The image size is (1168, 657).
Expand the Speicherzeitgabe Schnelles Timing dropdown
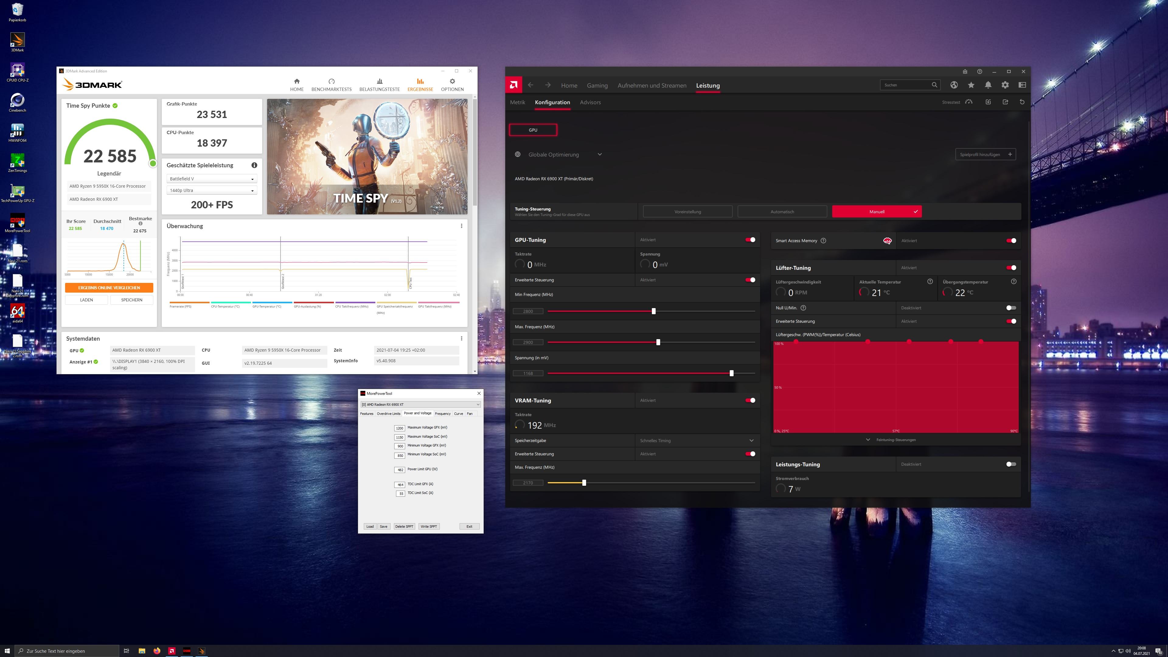click(751, 441)
